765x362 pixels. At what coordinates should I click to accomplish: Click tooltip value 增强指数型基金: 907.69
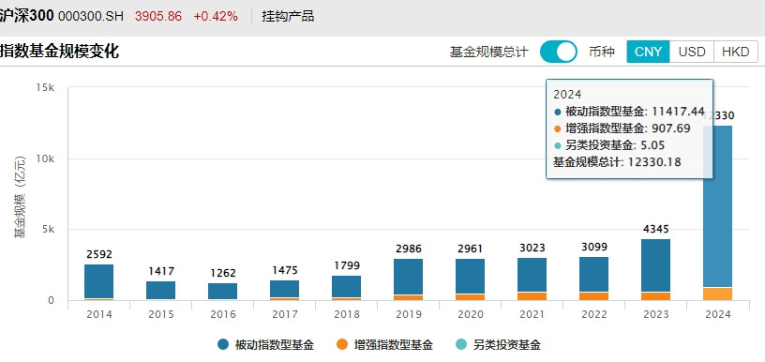click(622, 128)
